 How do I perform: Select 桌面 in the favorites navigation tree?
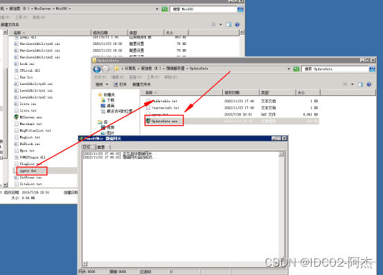point(110,106)
